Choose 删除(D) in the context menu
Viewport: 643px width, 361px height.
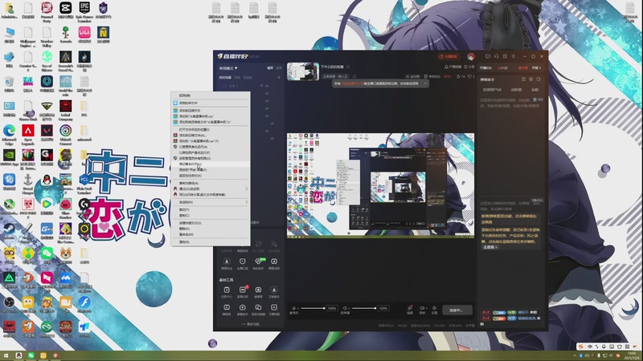pyautogui.click(x=211, y=229)
